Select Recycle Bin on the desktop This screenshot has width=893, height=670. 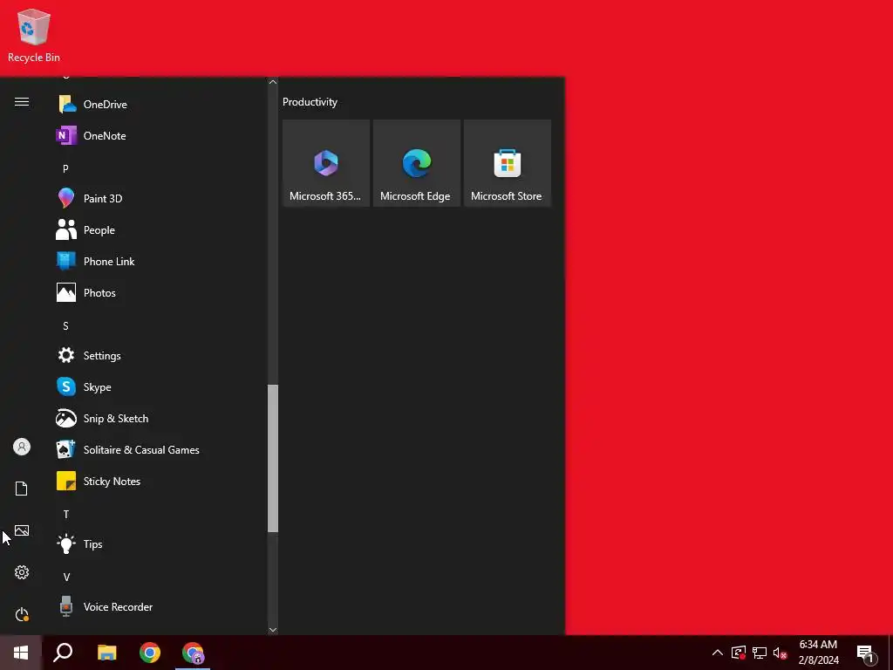tap(34, 36)
